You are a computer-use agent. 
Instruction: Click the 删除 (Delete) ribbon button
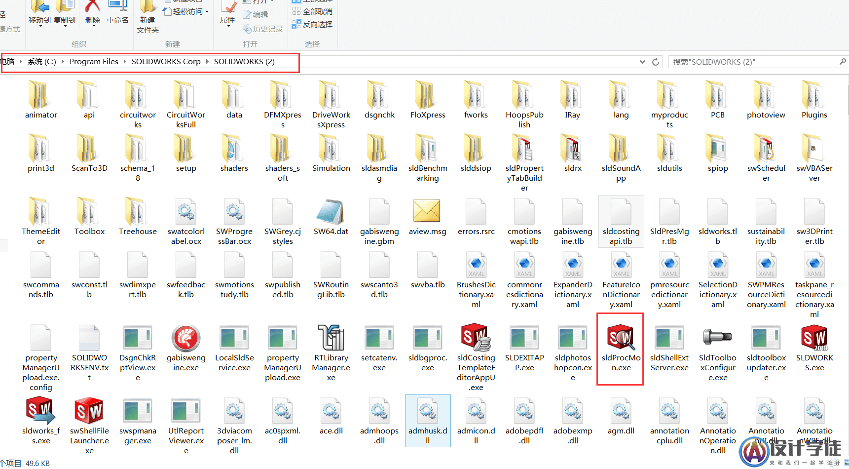coord(92,12)
